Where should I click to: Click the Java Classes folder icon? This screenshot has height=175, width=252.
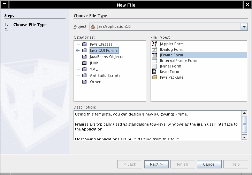coord(84,44)
